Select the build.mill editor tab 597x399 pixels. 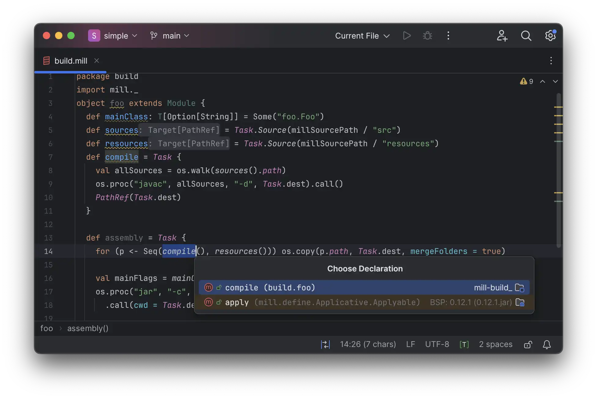click(71, 61)
